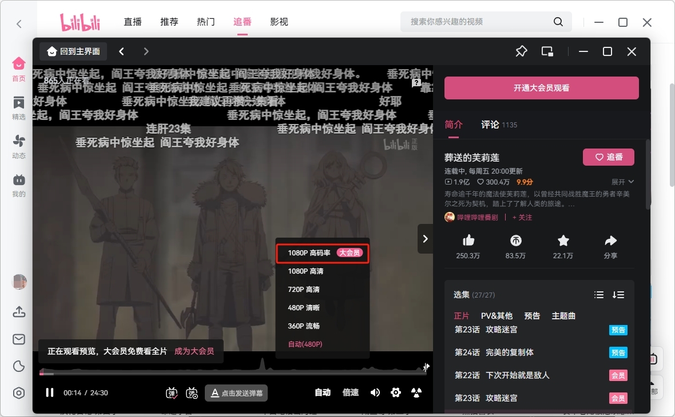The width and height of the screenshot is (675, 417).
Task: Click the 分享 share arrow icon
Action: [610, 240]
